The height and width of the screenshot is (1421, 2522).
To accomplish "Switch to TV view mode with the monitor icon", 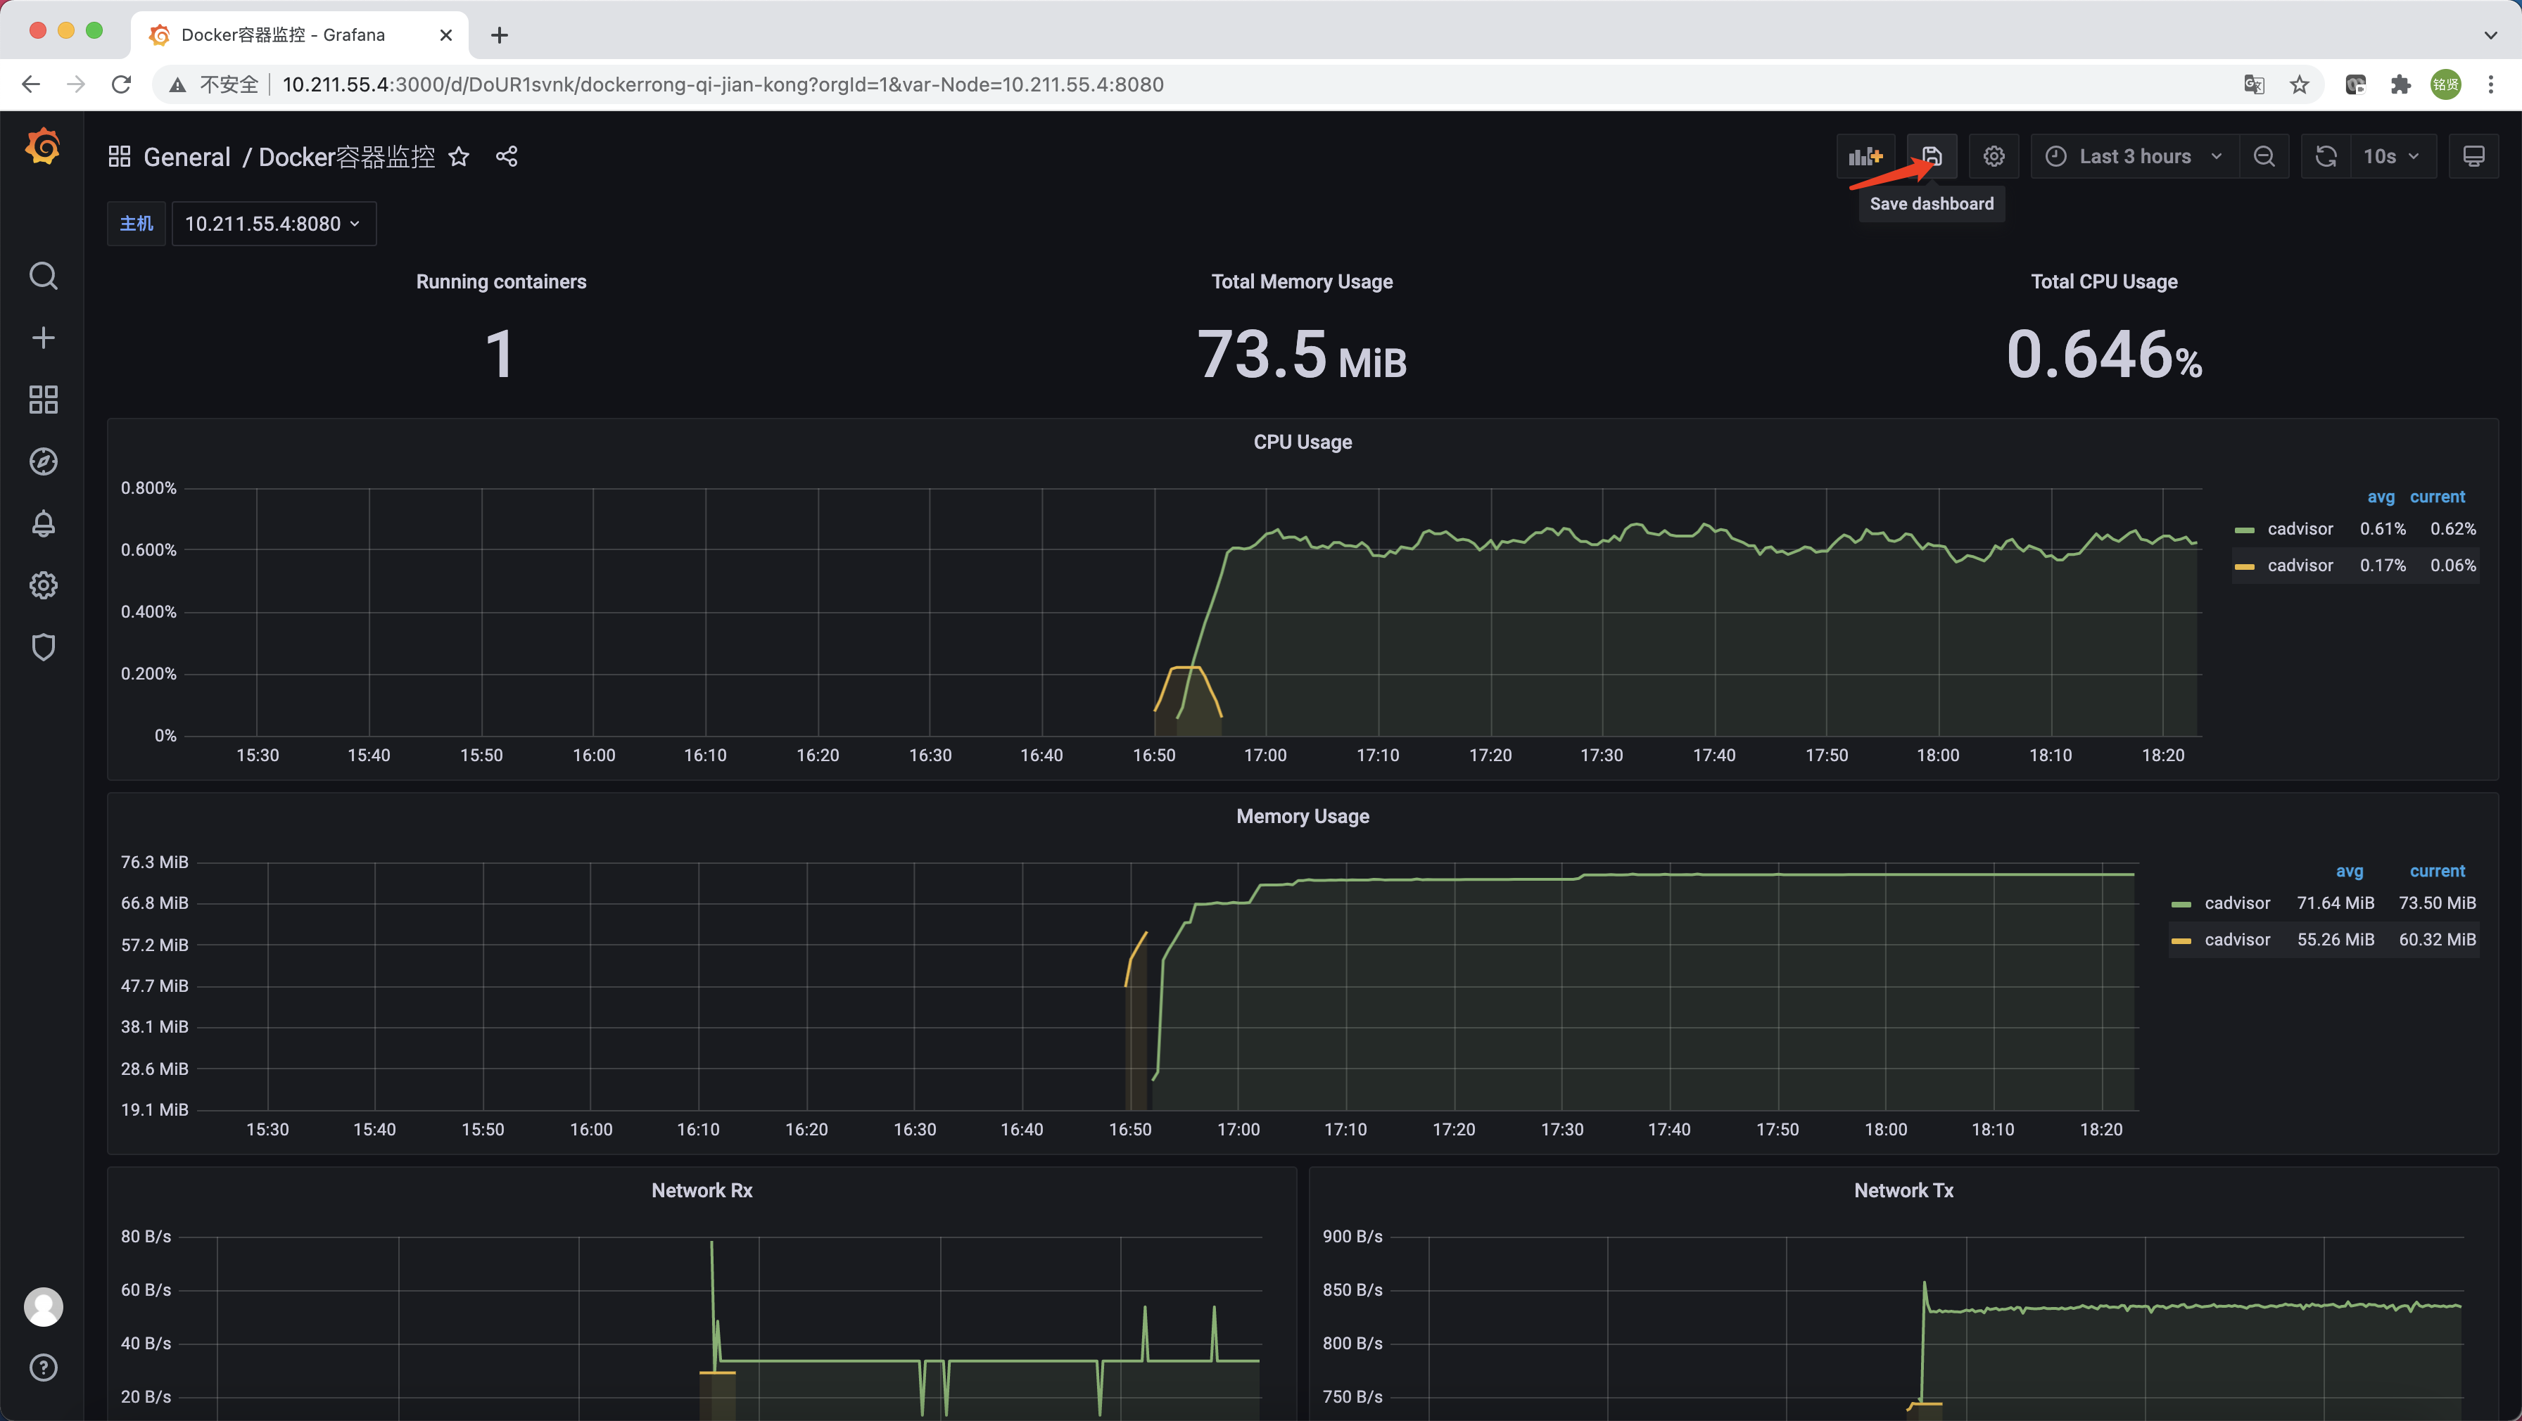I will pos(2473,157).
